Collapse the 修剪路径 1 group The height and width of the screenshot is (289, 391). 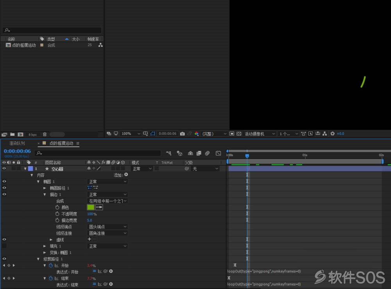click(38, 259)
